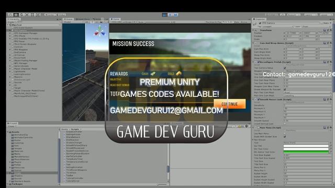Open Transform component help icon
This screenshot has height=188, width=335.
coord(325,30)
